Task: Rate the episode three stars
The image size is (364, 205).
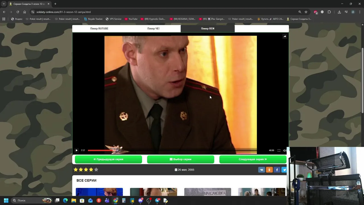Action: tap(86, 169)
